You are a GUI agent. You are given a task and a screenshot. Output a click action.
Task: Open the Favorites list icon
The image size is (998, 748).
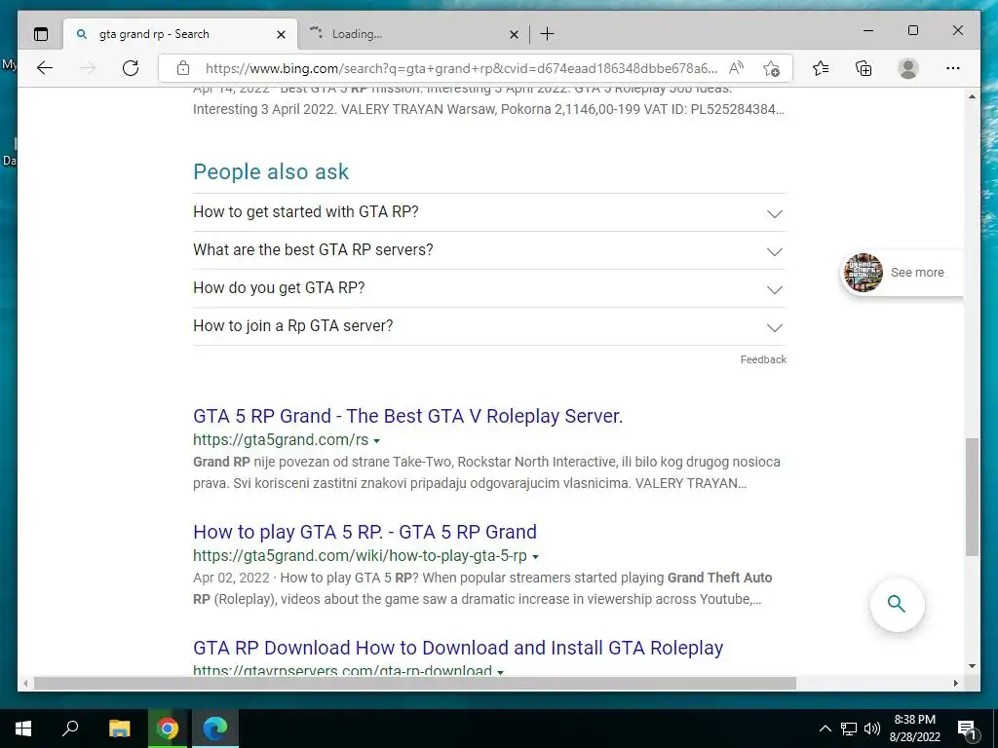[x=821, y=68]
